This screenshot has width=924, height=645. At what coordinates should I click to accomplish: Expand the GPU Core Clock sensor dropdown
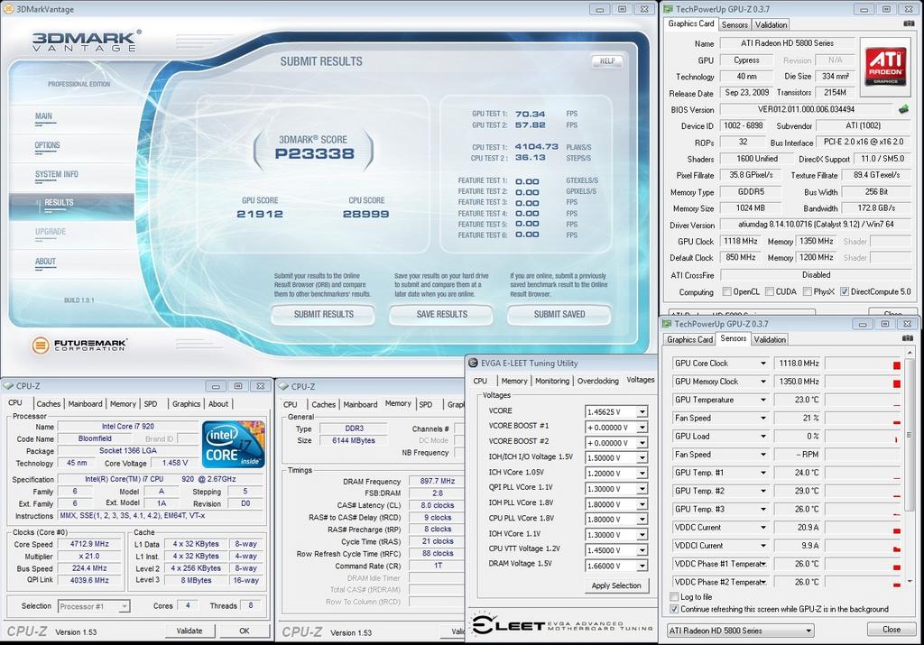click(762, 364)
